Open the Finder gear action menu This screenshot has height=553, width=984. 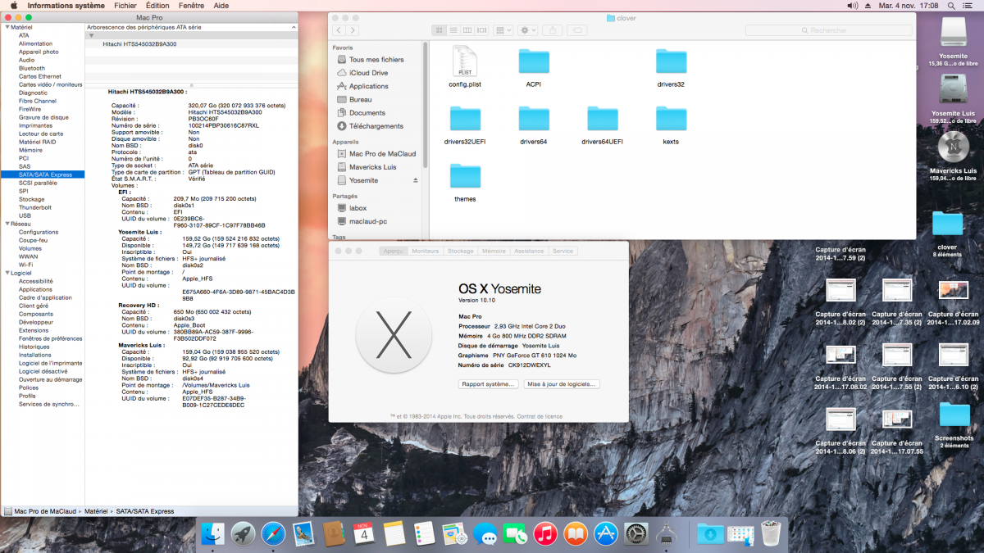(x=527, y=30)
